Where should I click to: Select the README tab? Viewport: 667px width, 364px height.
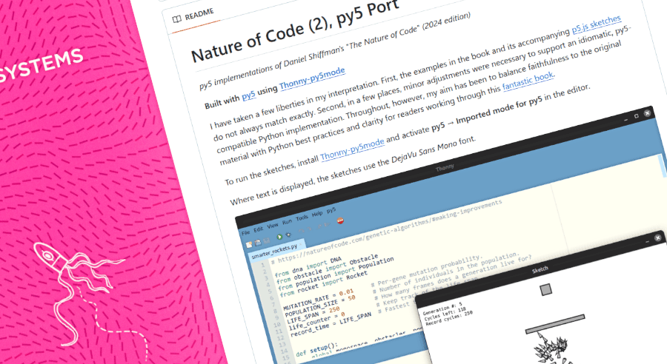194,16
